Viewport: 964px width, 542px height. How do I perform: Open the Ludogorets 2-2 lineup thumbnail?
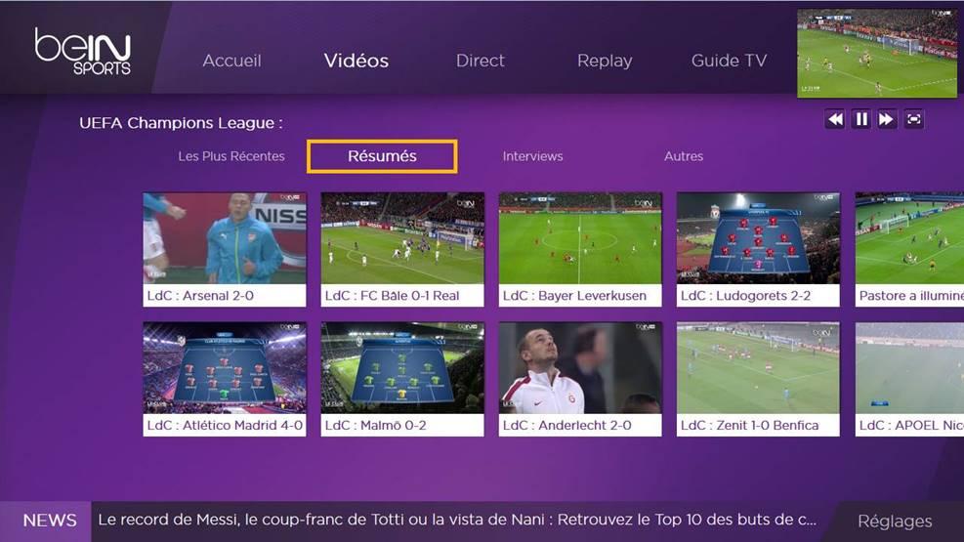(x=758, y=238)
